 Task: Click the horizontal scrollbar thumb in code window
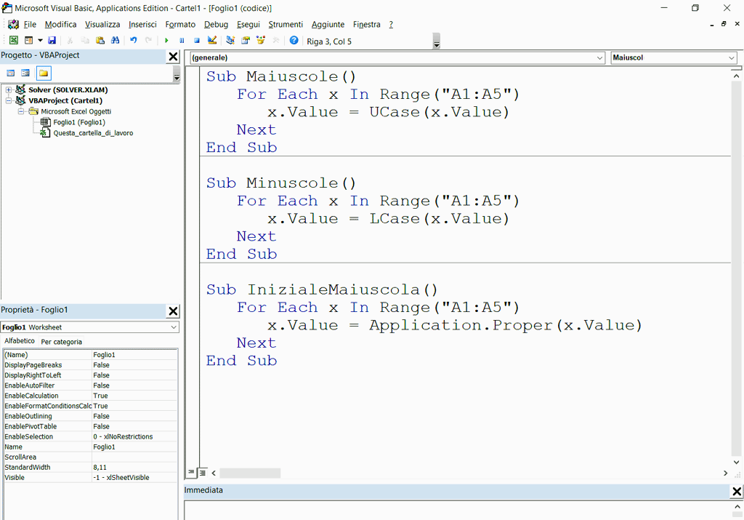[x=250, y=473]
